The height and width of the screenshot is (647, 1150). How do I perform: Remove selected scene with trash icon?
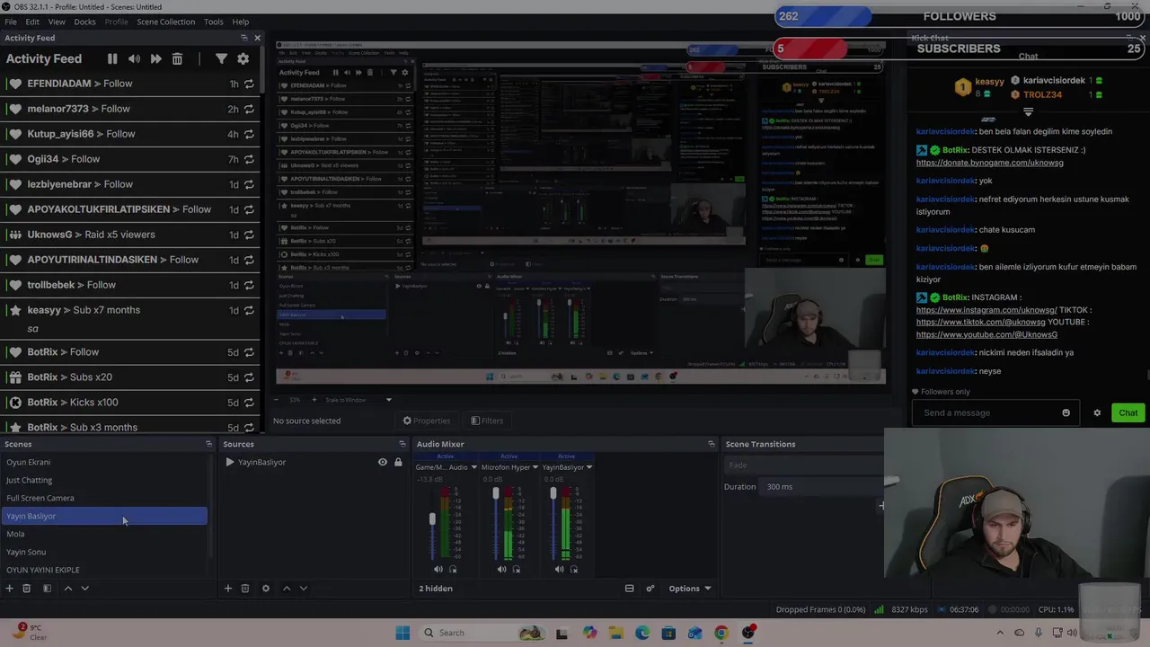point(26,589)
